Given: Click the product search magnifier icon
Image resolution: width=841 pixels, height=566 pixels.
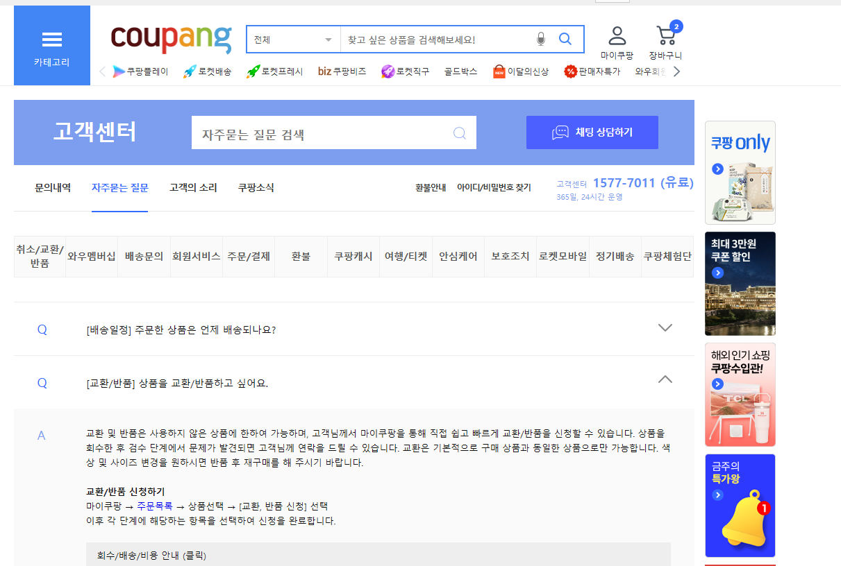Looking at the screenshot, I should pyautogui.click(x=565, y=40).
